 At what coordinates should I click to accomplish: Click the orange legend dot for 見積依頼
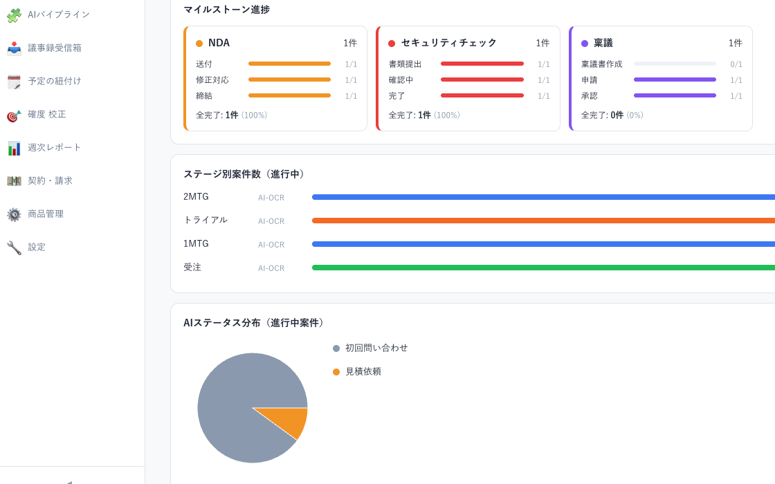click(336, 372)
